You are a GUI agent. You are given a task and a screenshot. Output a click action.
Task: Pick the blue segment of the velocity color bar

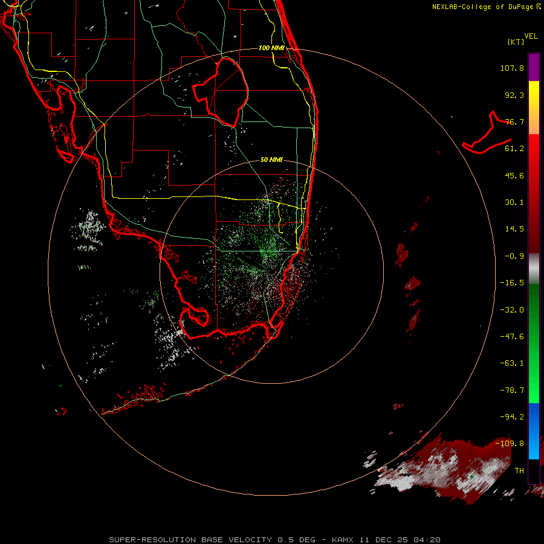click(x=534, y=431)
